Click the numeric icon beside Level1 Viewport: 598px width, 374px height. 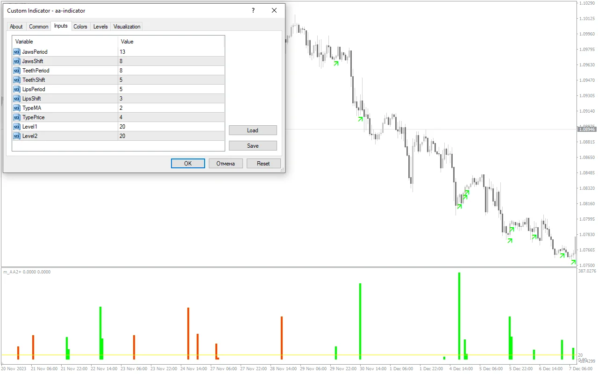click(x=17, y=126)
